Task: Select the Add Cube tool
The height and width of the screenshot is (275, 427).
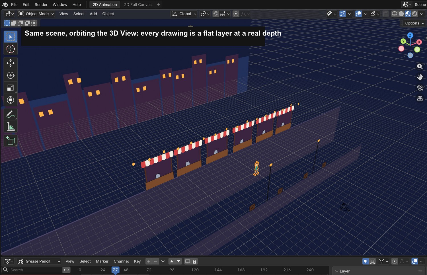Action: point(11,141)
